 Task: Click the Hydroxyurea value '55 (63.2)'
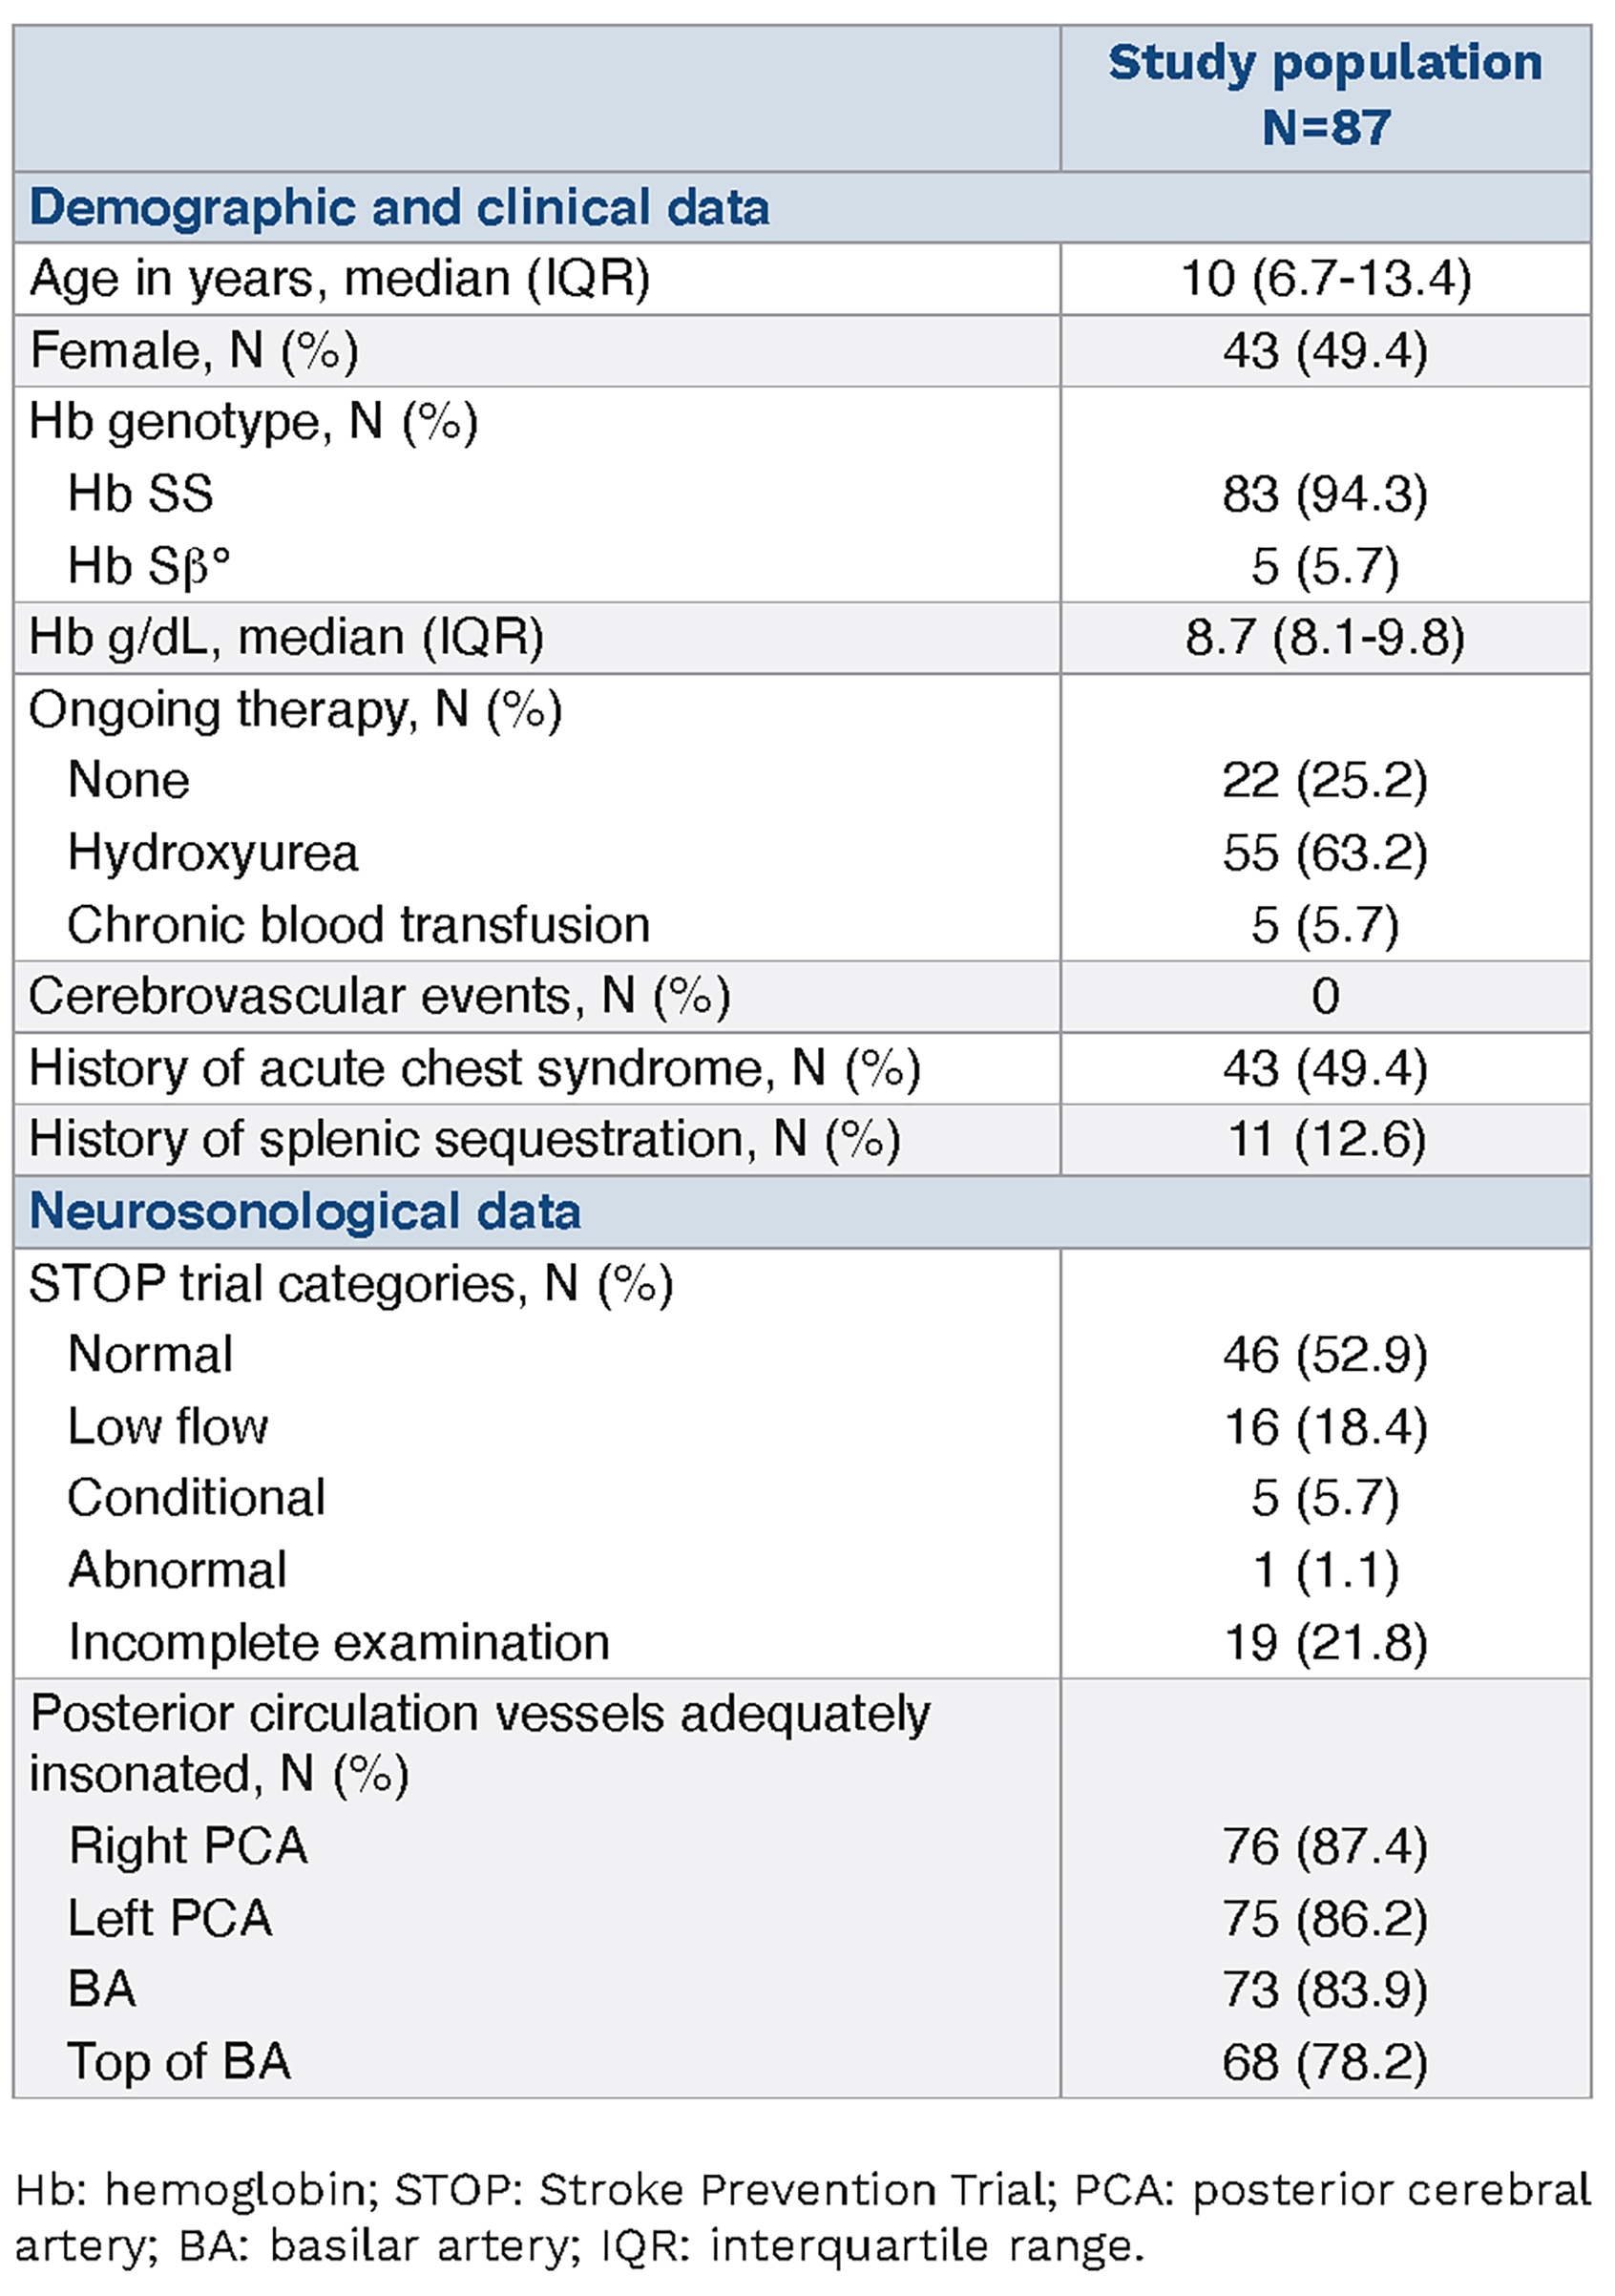point(1325,853)
